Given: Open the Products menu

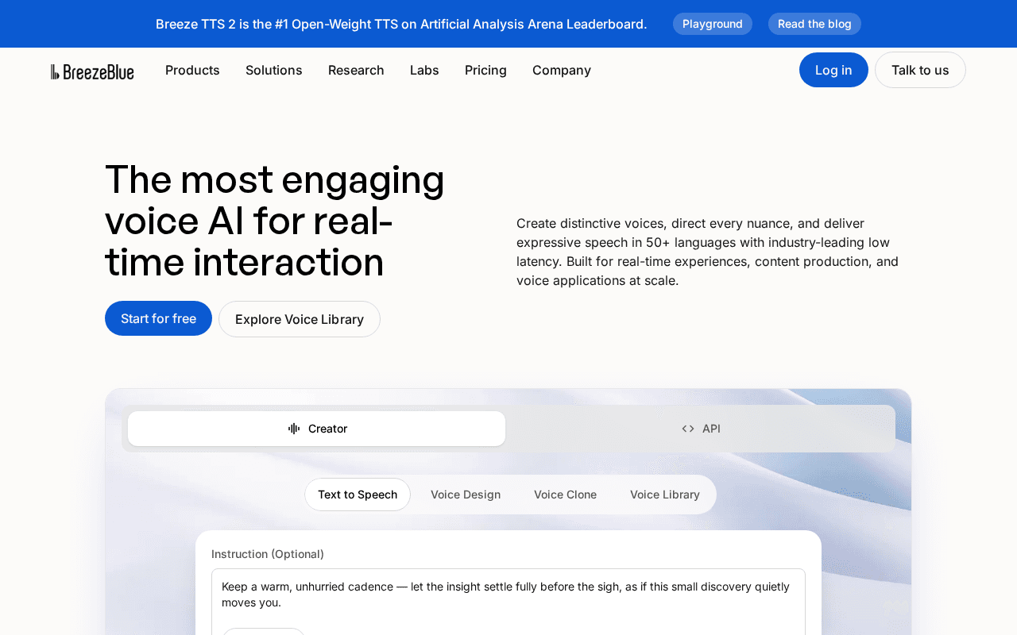Looking at the screenshot, I should pyautogui.click(x=192, y=70).
